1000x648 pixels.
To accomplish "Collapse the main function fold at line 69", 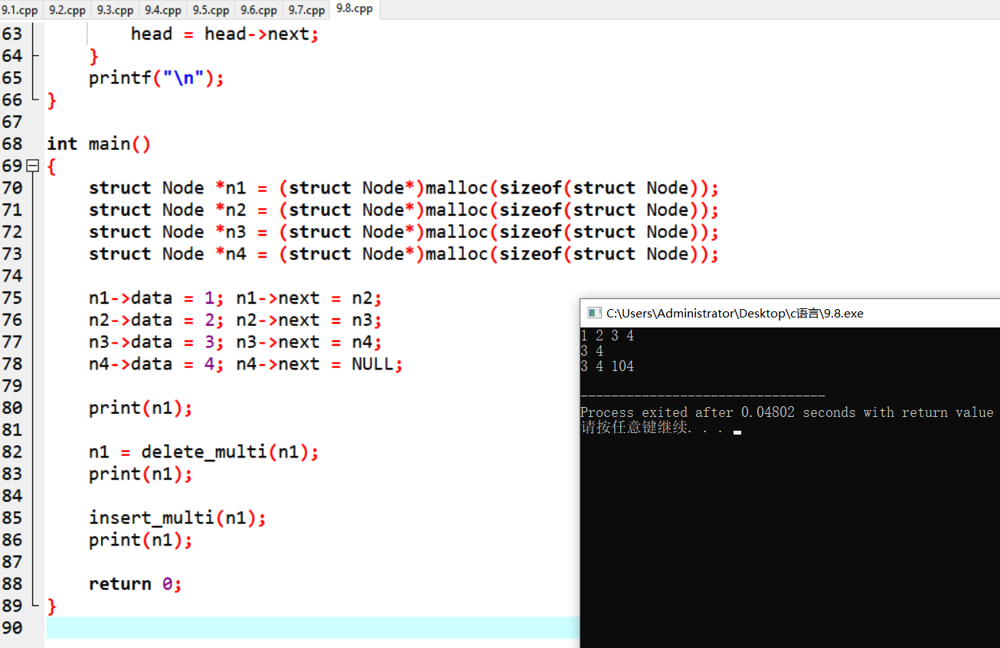I will 32,165.
